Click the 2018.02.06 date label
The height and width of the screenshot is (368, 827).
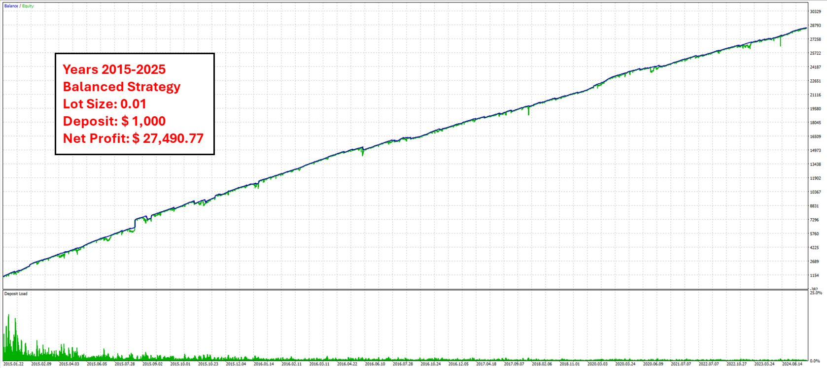(542, 364)
